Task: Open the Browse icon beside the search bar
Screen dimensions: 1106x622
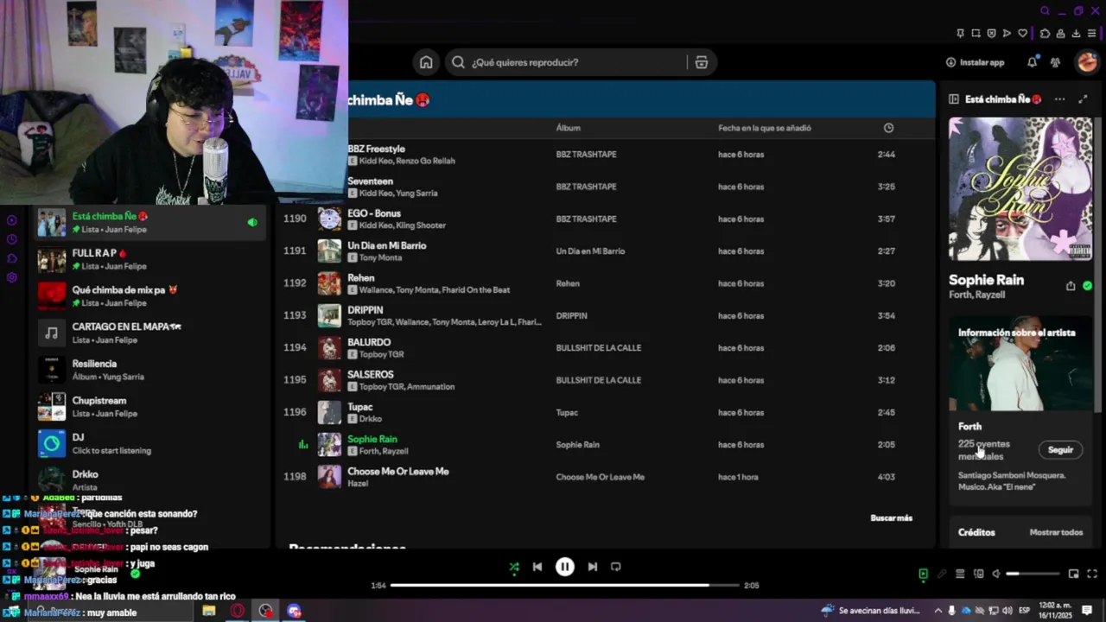Action: click(701, 62)
